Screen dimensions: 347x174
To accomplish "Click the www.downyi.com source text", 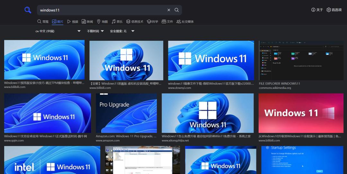I will (x=180, y=88).
